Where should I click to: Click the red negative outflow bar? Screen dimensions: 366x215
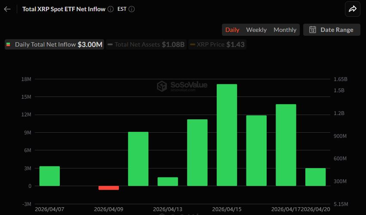108,188
